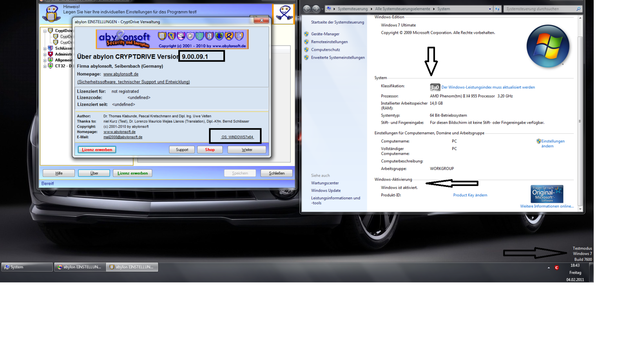Image resolution: width=627 pixels, height=353 pixels.
Task: Open recent pages dropdown next to forward arrow
Action: coord(322,9)
